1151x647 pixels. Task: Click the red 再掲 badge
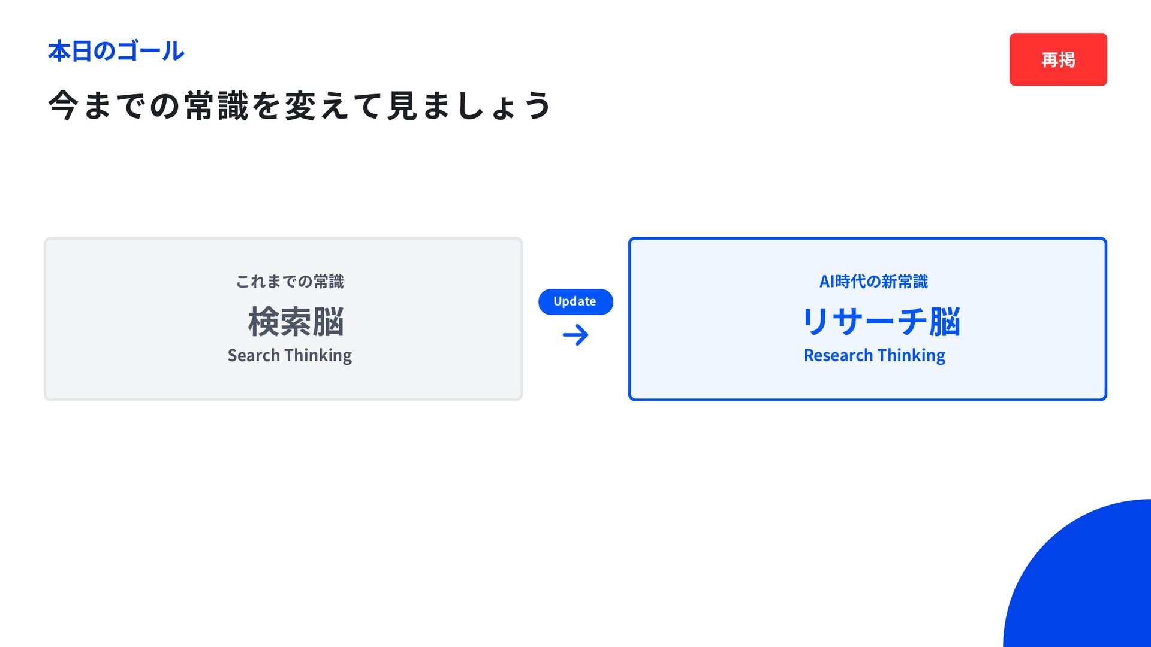pyautogui.click(x=1057, y=59)
